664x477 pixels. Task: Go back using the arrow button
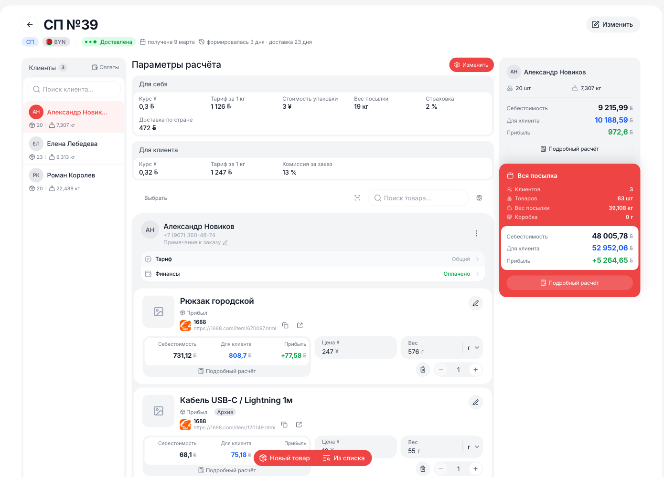click(30, 24)
